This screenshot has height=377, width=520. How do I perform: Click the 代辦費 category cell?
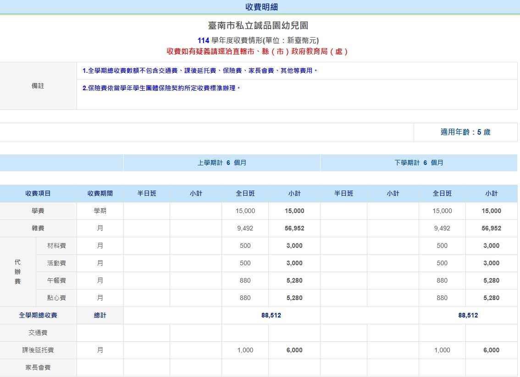(x=17, y=272)
